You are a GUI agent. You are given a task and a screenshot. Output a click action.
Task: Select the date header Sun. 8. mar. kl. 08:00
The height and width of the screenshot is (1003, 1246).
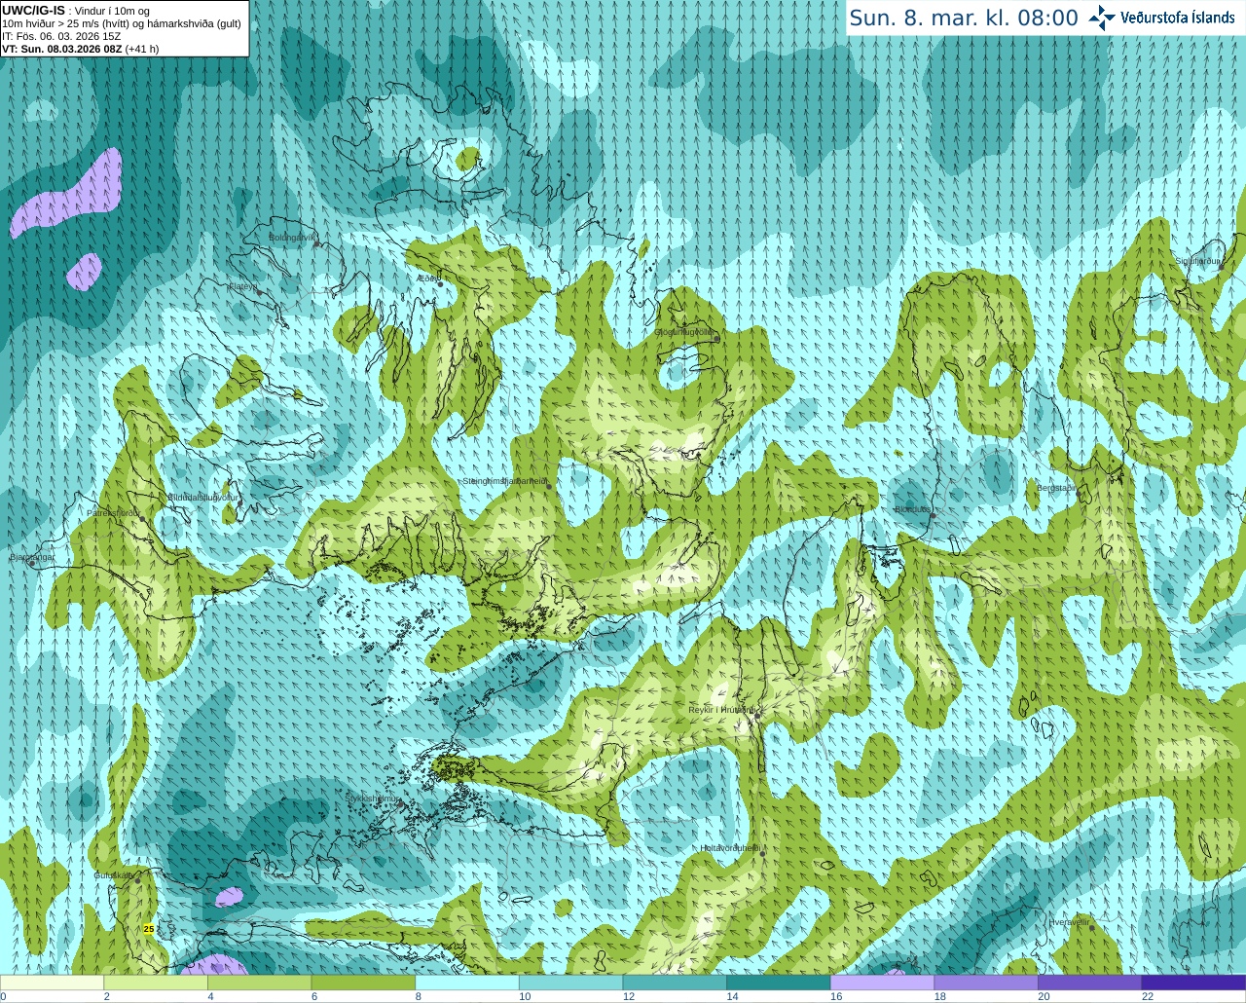click(x=964, y=18)
